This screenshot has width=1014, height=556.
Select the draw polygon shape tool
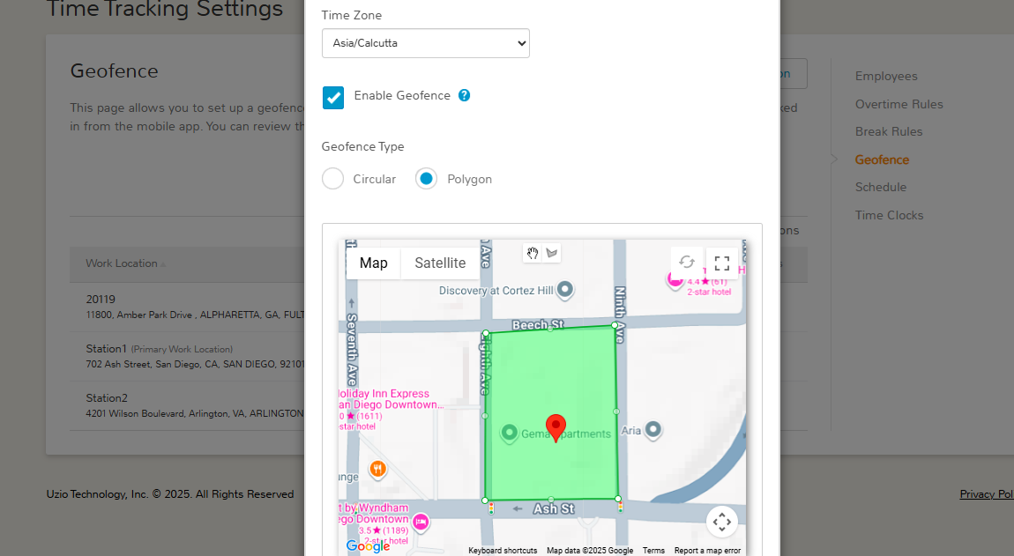click(x=552, y=253)
